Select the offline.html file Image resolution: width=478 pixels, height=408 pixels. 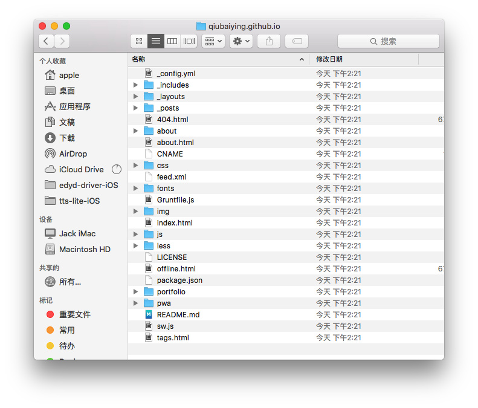point(286,268)
